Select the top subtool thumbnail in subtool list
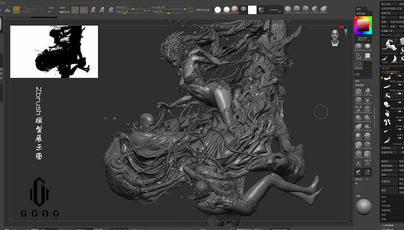Screen dimensions: 404x230 coord(387,78)
